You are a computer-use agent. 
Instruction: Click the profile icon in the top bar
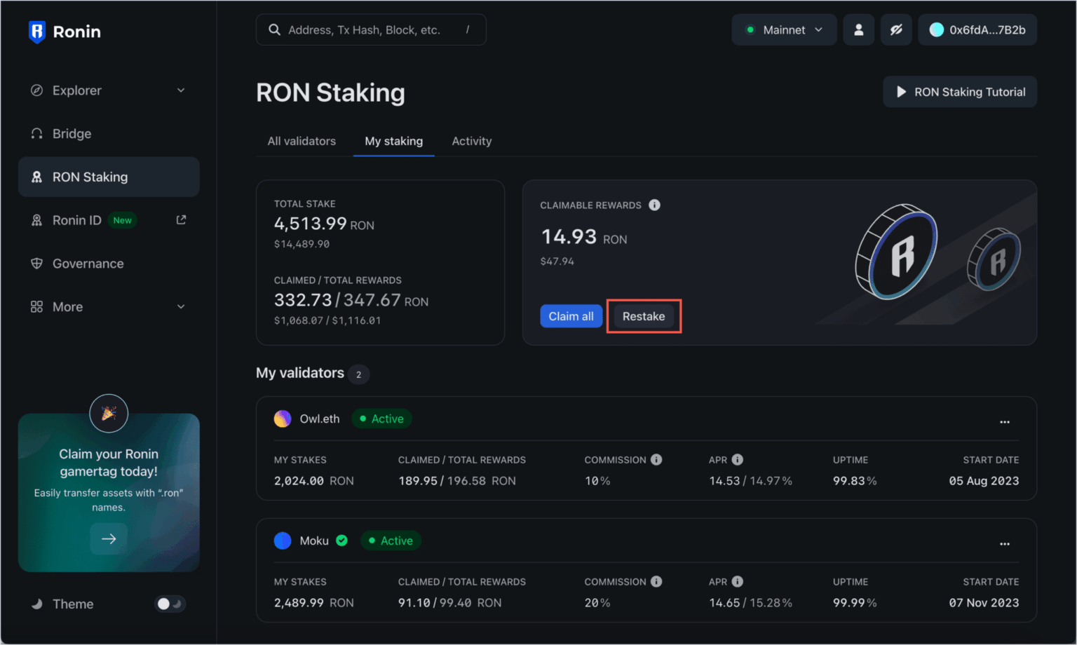(859, 29)
